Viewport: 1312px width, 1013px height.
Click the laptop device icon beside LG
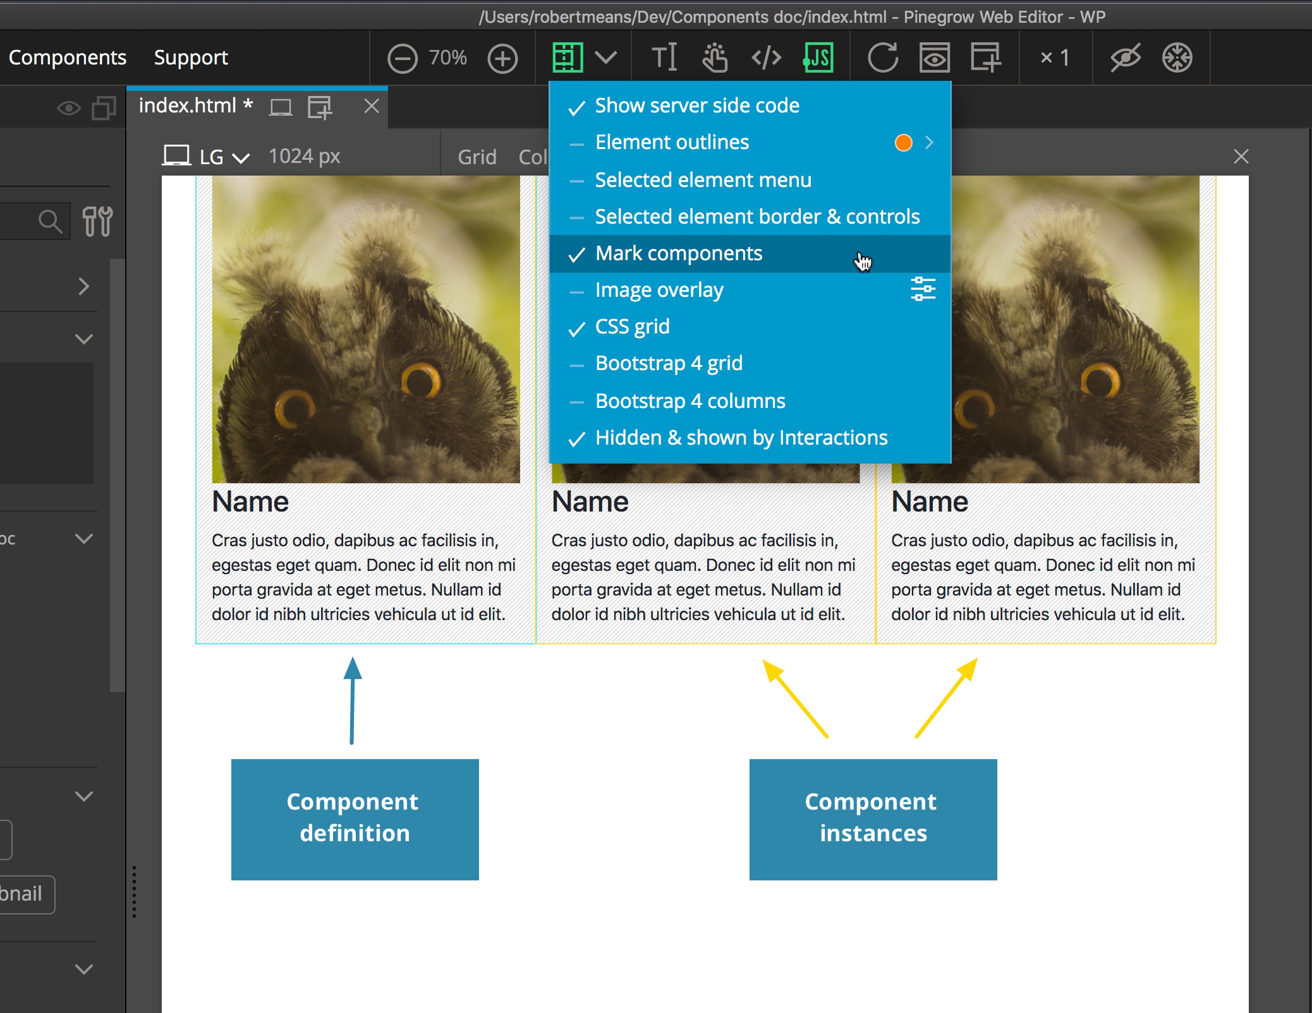(176, 156)
